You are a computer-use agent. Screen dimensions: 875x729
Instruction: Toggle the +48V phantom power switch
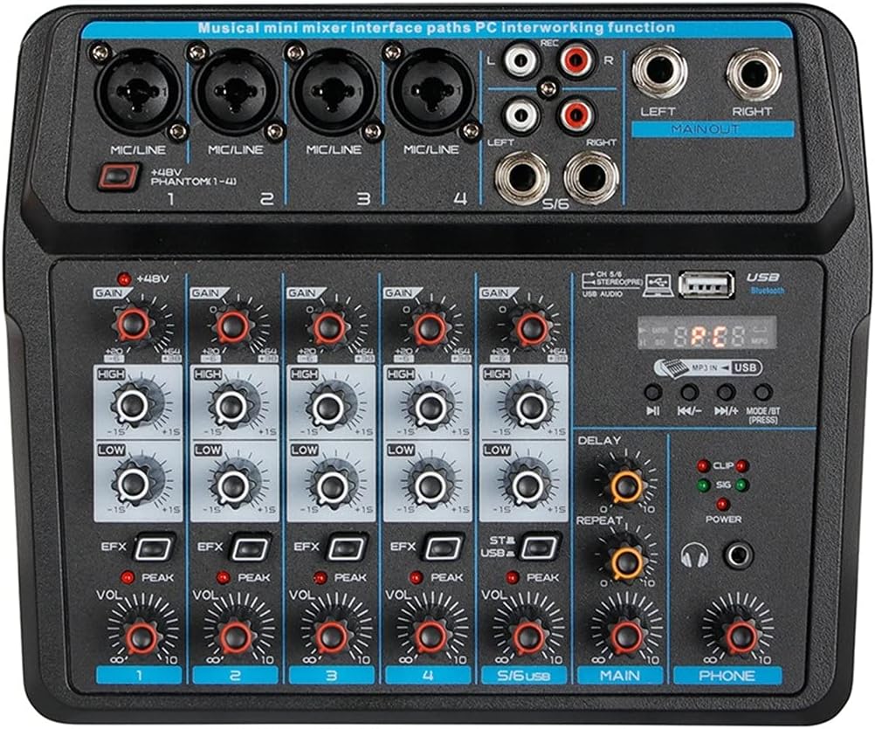(113, 177)
